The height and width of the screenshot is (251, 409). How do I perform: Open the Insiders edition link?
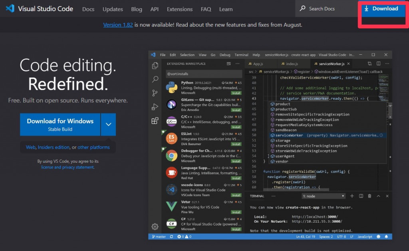coord(54,147)
